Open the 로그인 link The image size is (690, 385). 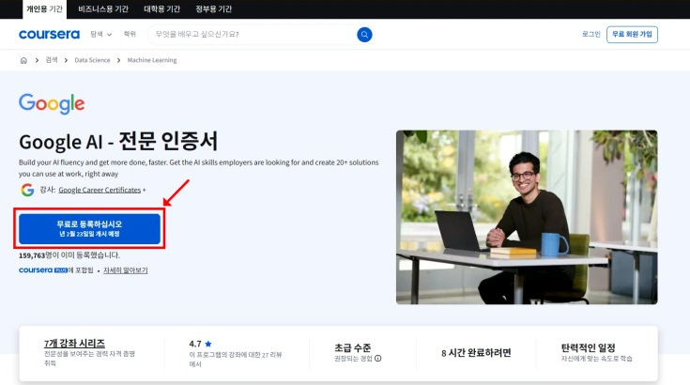point(590,35)
